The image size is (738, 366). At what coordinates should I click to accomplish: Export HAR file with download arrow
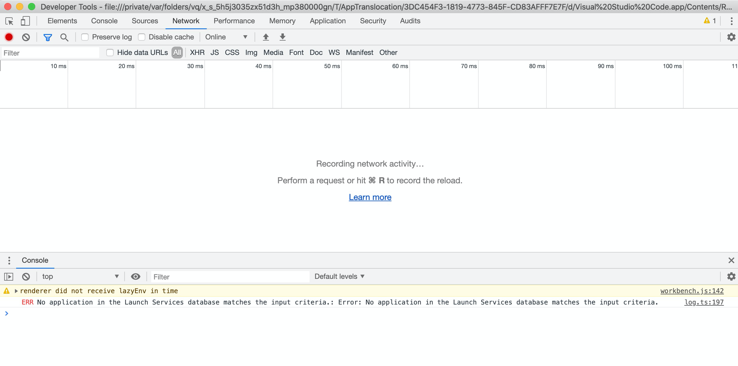coord(282,37)
